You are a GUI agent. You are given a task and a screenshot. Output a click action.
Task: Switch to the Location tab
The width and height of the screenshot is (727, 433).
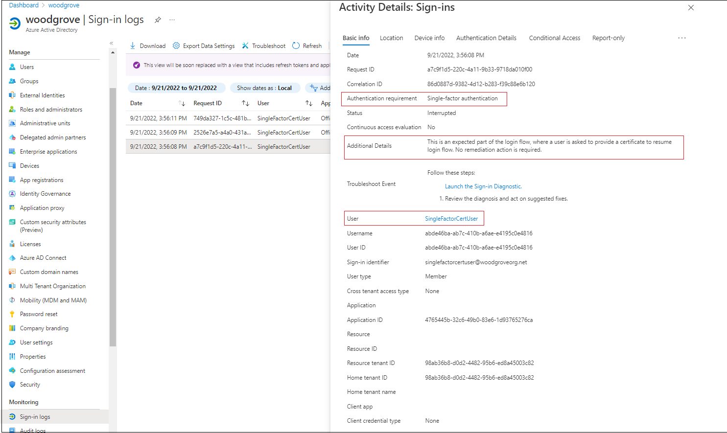coord(392,38)
